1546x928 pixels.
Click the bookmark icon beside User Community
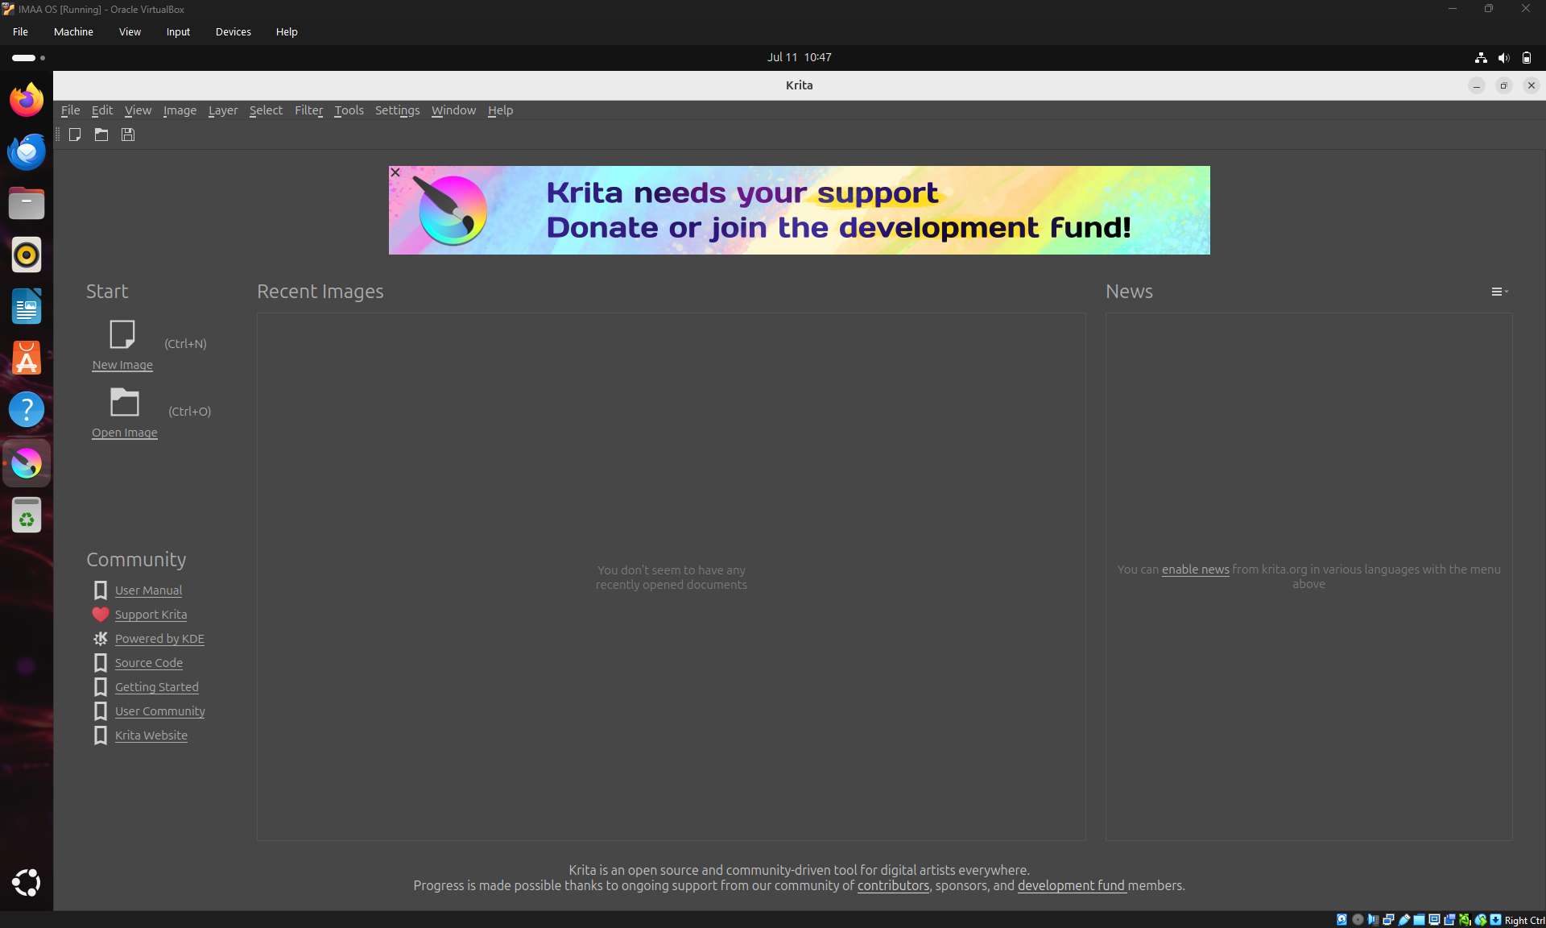pos(101,711)
